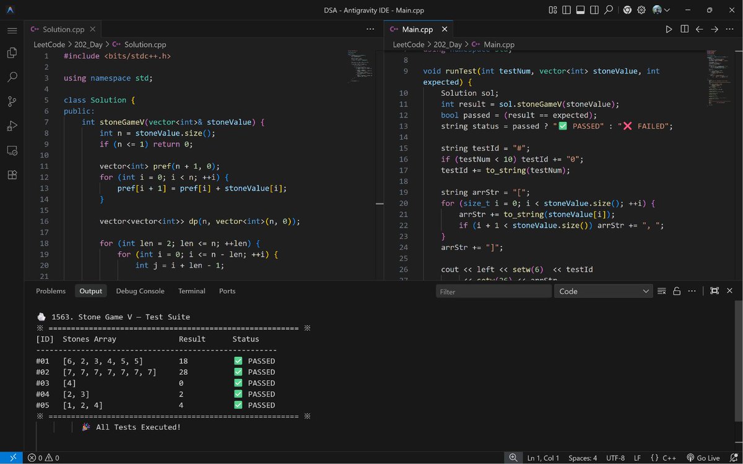743x464 pixels.
Task: Clear the output with the clear icon
Action: pos(662,291)
